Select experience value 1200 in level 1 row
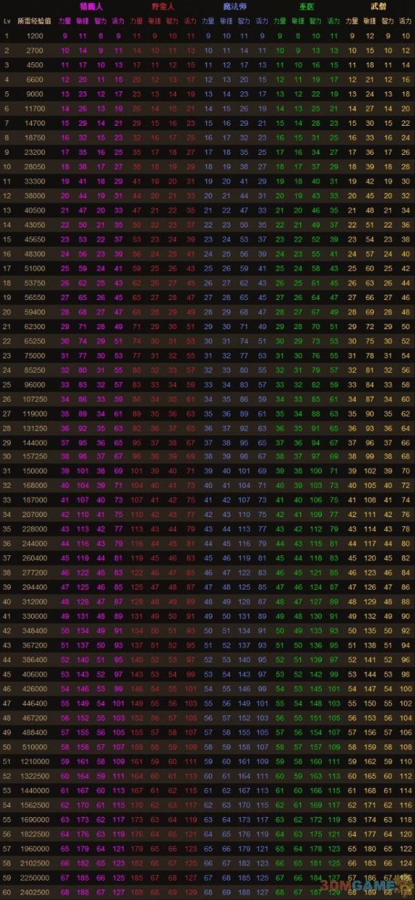This screenshot has width=415, height=900. coord(35,35)
